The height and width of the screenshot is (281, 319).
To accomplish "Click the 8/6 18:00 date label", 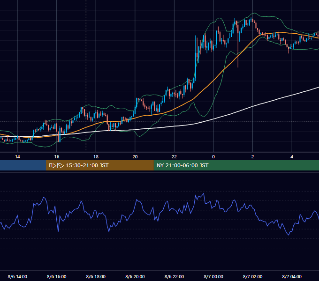I will [96, 276].
